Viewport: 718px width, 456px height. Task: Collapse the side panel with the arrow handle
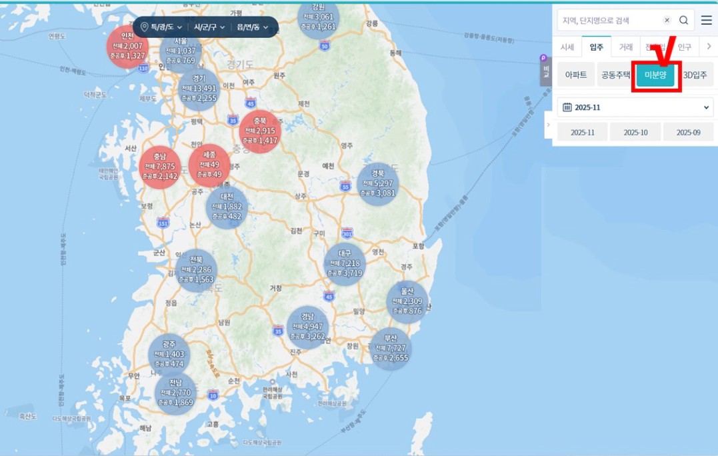[x=548, y=125]
